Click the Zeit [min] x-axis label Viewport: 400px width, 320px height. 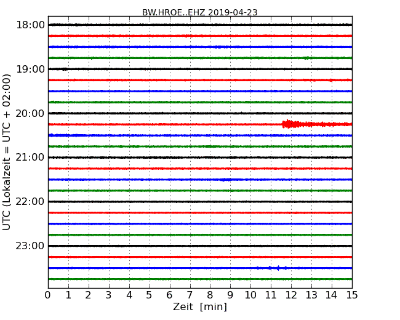200,306
